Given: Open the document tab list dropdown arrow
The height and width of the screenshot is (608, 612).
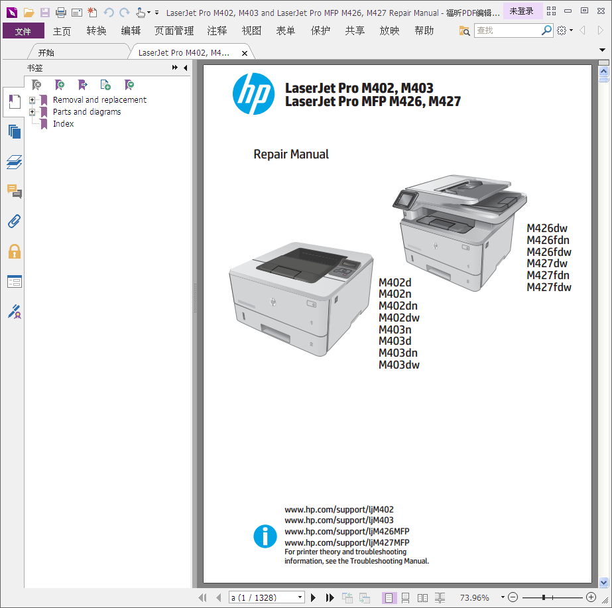Looking at the screenshot, I should click(602, 50).
